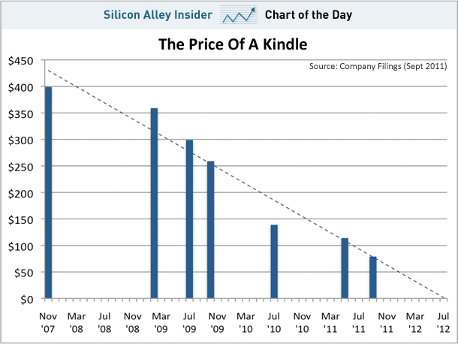Click the Mar '10 x-axis label
This screenshot has width=458, height=344.
tap(246, 322)
